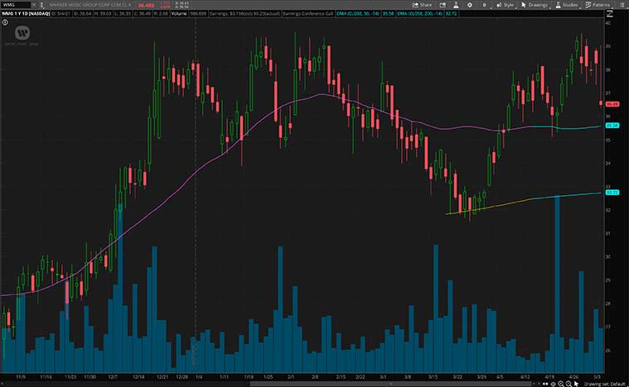Viewport: 629px width, 387px height.
Task: Click the Patterns button
Action: 598,4
